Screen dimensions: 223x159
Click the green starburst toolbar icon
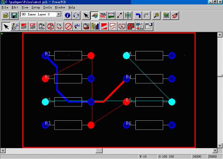pyautogui.click(x=128, y=16)
